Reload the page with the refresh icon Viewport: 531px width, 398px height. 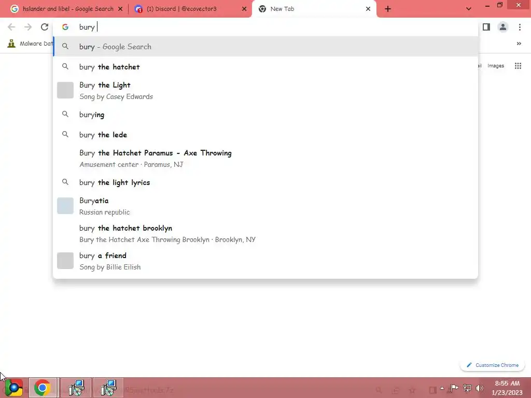pyautogui.click(x=45, y=27)
